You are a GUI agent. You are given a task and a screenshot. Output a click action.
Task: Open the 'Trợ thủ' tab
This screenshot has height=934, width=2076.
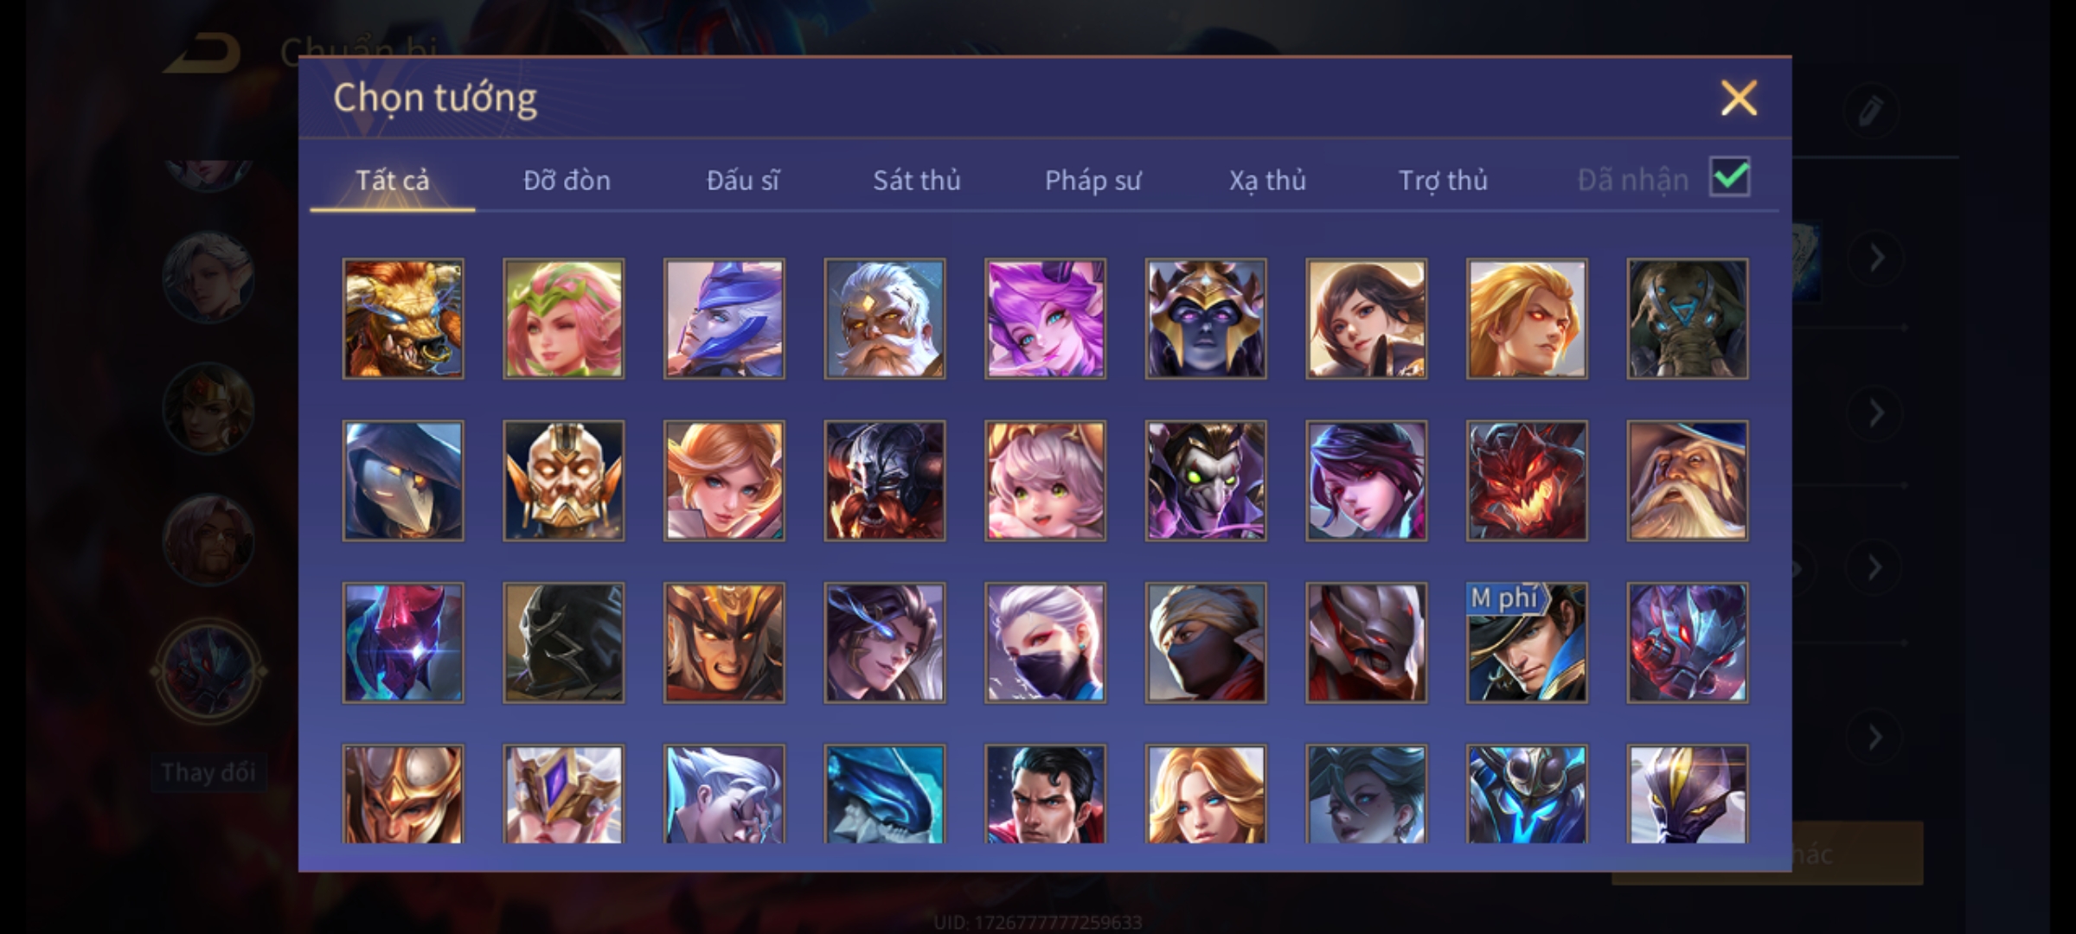tap(1443, 180)
